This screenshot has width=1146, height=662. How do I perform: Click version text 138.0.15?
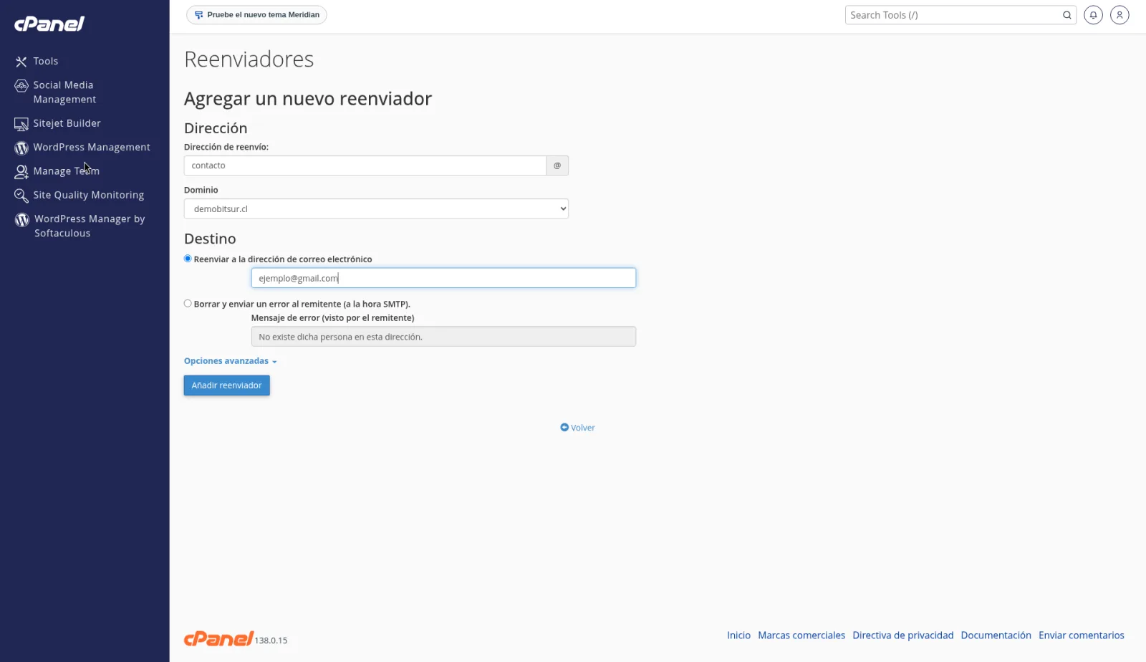click(271, 641)
